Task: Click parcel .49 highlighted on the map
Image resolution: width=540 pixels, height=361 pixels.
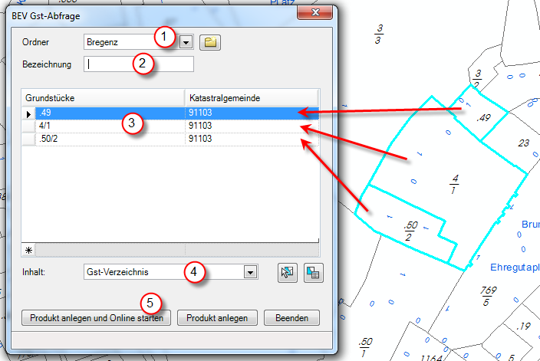Action: pos(483,118)
